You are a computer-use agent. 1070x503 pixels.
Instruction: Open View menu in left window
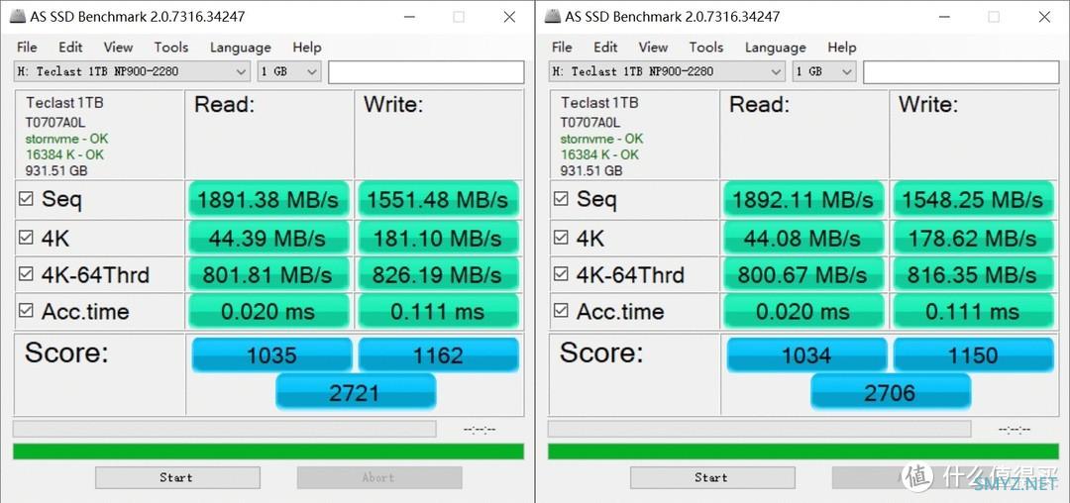[x=118, y=47]
